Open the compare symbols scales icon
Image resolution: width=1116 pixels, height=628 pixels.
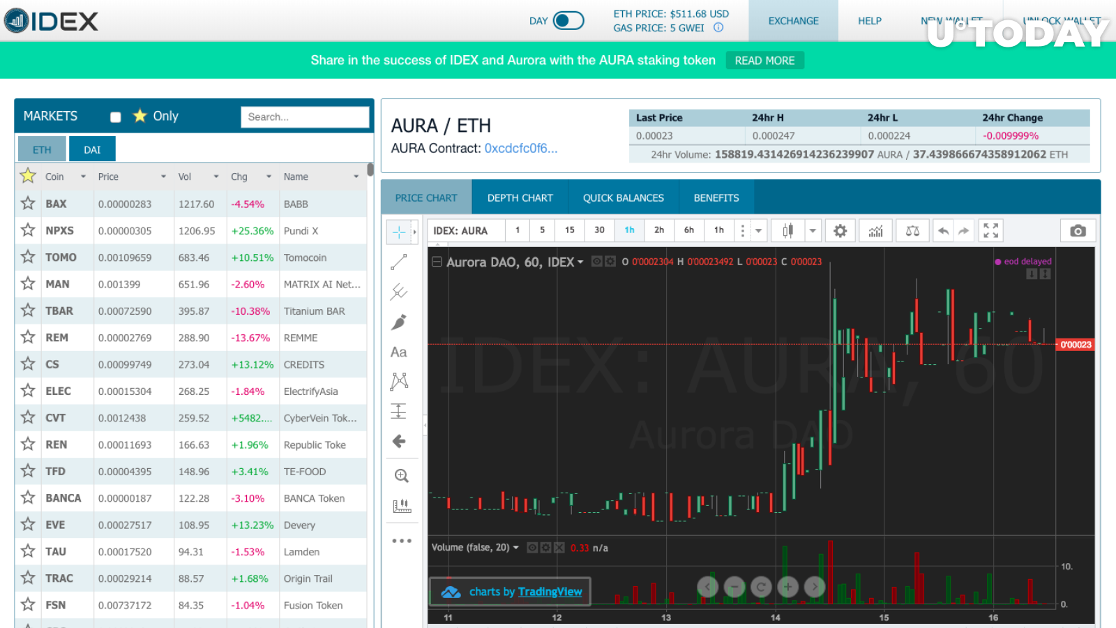click(912, 231)
